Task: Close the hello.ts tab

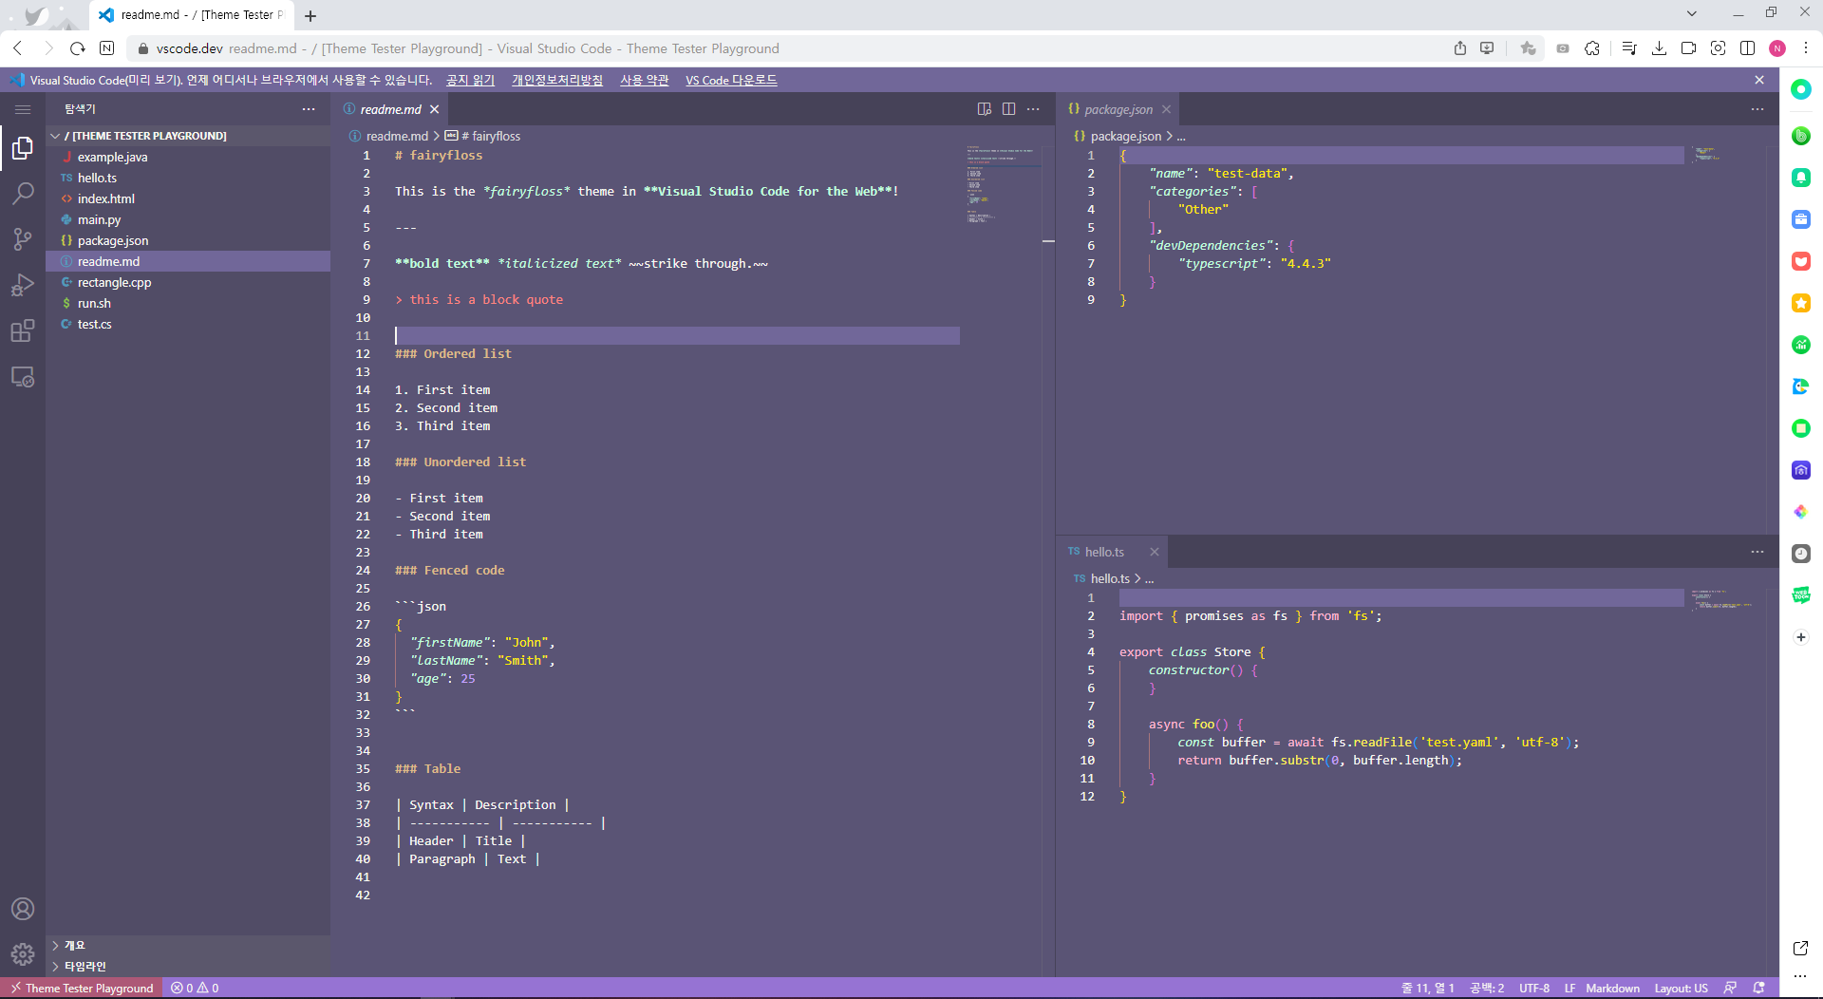Action: pyautogui.click(x=1155, y=552)
